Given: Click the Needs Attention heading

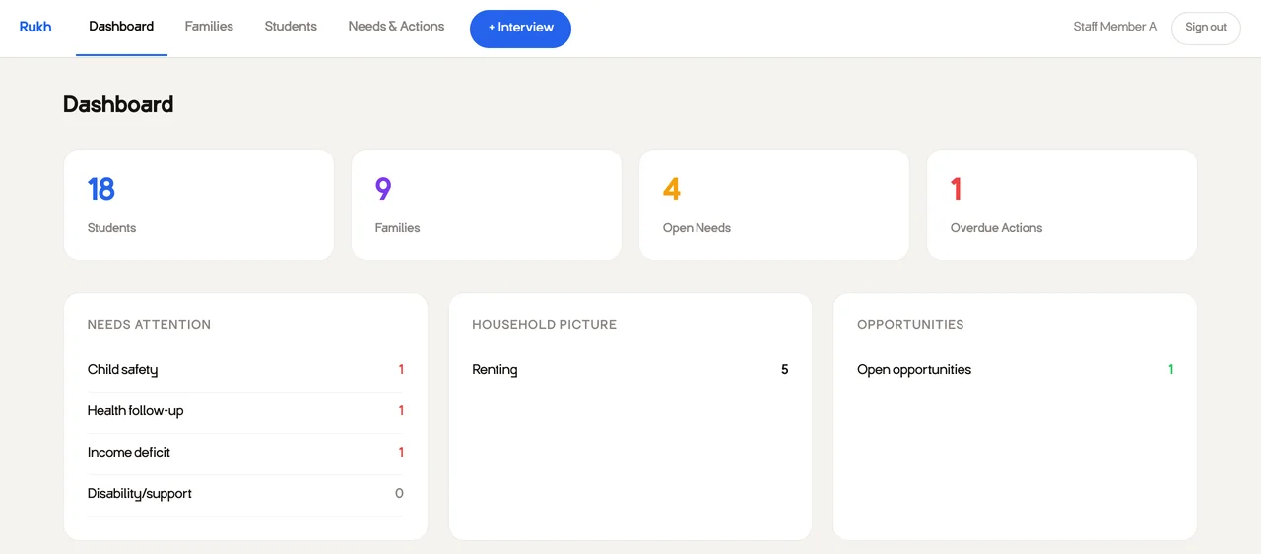Looking at the screenshot, I should click(x=149, y=325).
